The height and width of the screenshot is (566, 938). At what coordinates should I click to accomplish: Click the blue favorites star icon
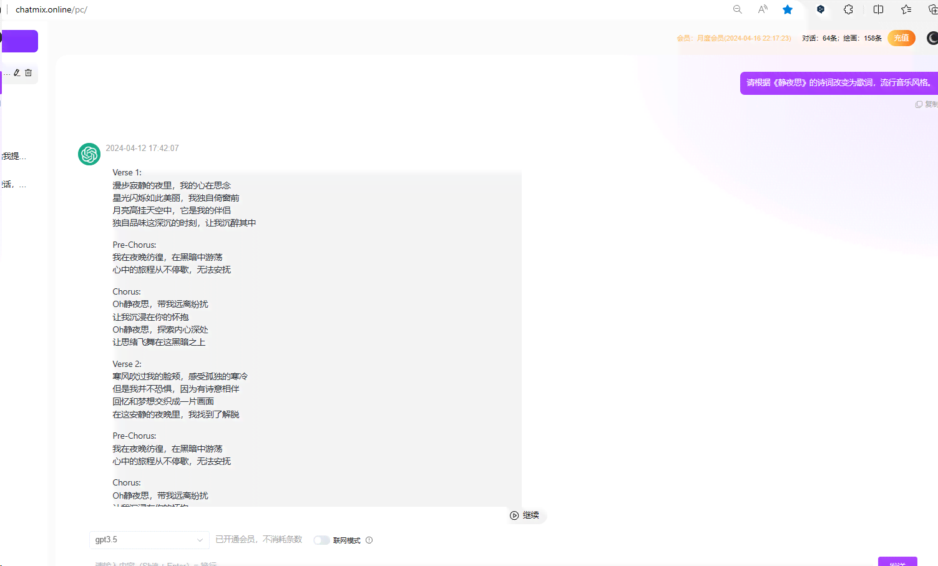(x=788, y=9)
